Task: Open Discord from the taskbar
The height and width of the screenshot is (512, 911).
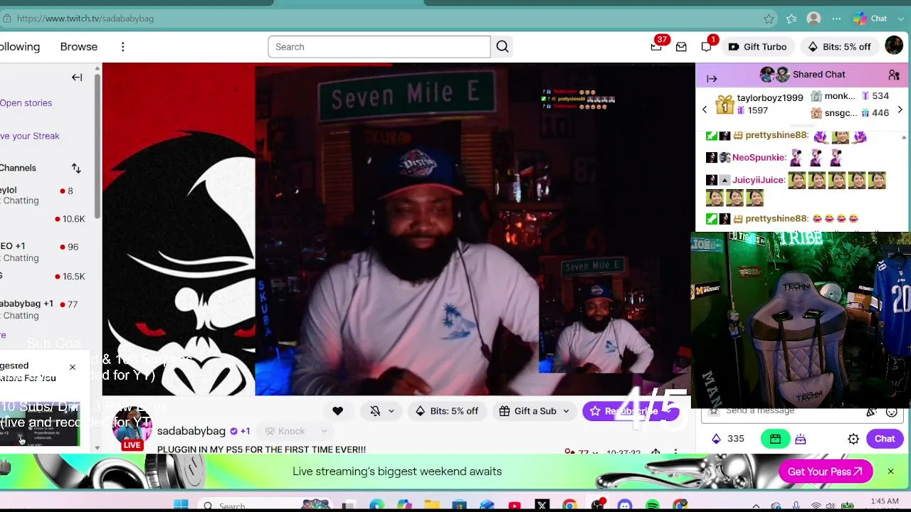Action: [625, 506]
